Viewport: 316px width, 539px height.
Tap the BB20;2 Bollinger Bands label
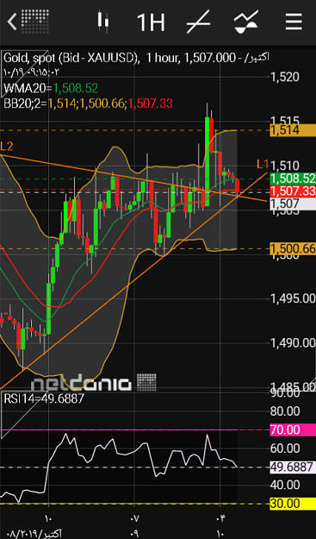[x=88, y=103]
